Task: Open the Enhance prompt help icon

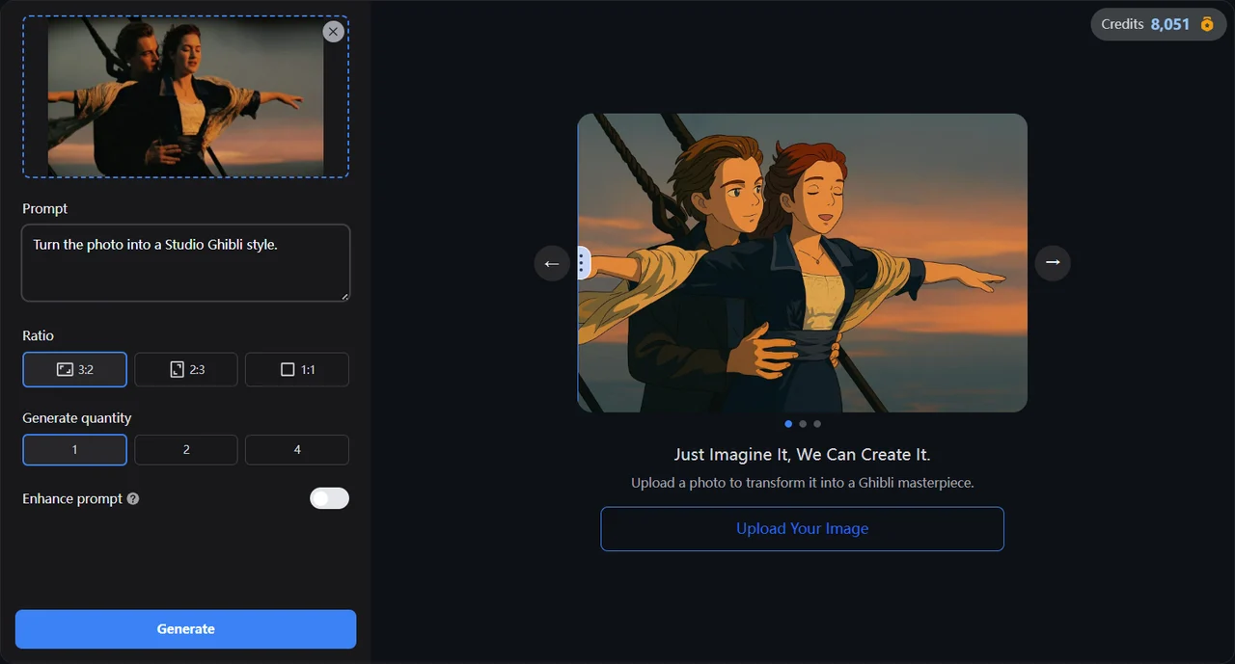Action: point(134,498)
